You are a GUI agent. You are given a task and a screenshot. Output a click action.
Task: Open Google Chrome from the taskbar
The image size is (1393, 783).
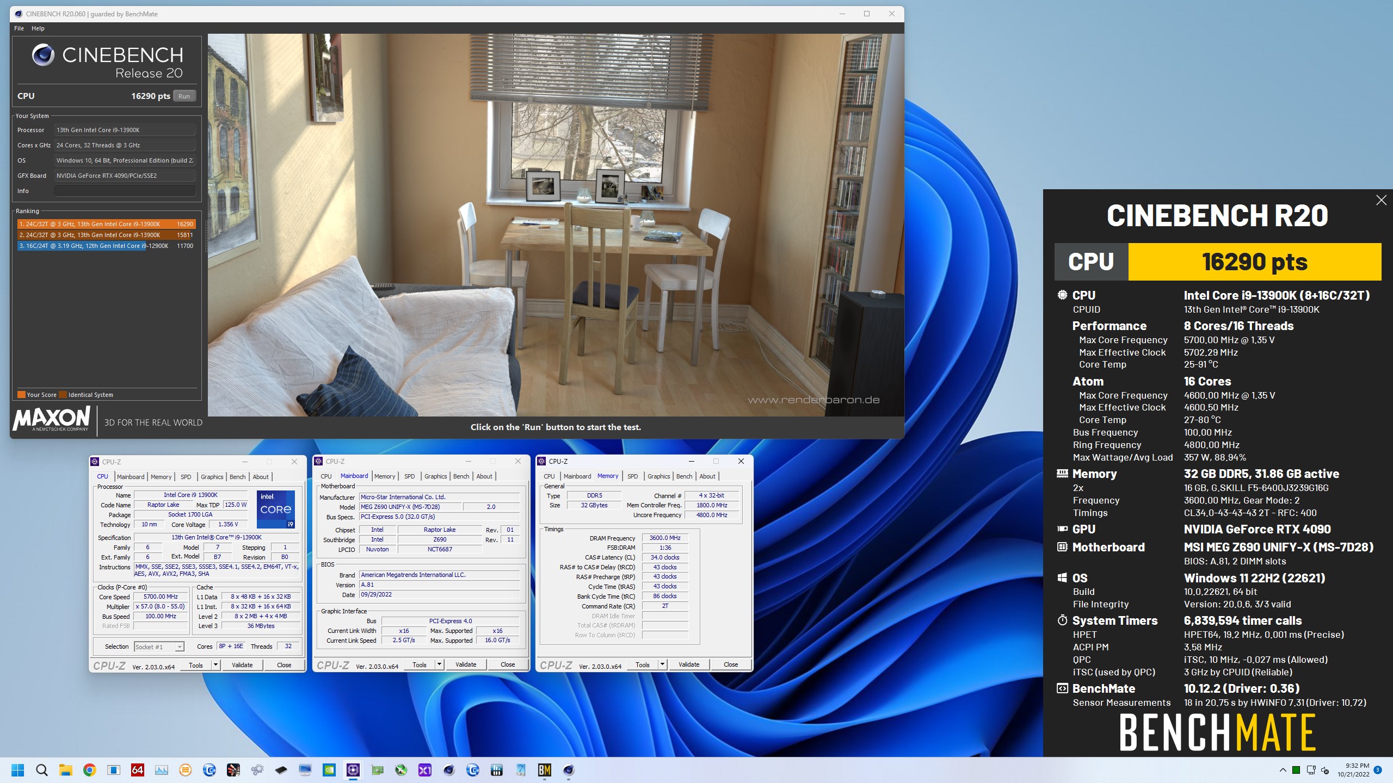pos(89,770)
